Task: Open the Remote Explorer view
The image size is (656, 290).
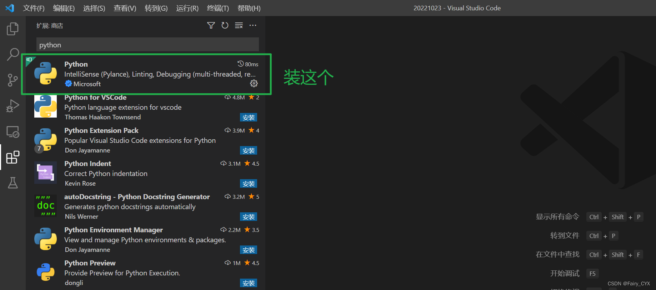Action: 13,131
